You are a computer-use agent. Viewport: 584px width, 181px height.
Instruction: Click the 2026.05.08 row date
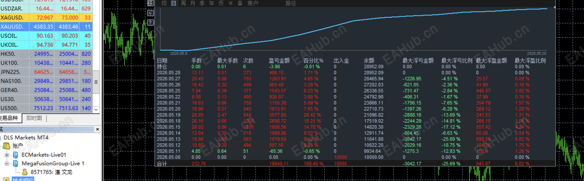click(x=169, y=157)
